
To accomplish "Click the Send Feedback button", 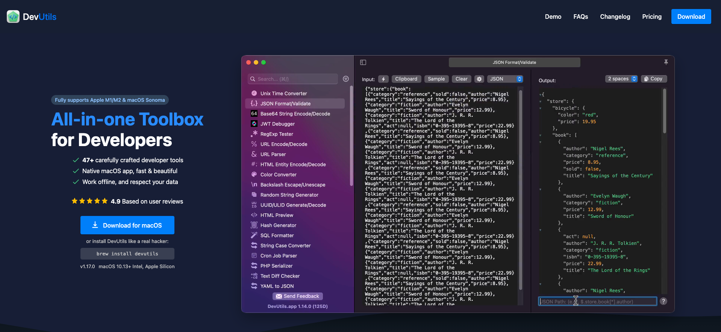I will pyautogui.click(x=298, y=296).
